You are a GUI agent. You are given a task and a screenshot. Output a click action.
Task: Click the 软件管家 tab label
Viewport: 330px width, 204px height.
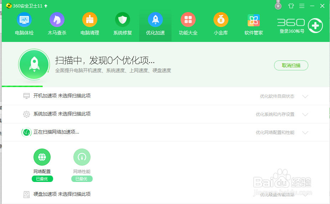254,33
